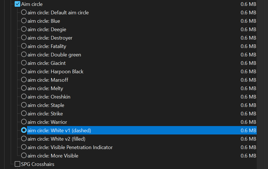
Task: Select the Oreshkin aim circle
Action: tap(24, 97)
